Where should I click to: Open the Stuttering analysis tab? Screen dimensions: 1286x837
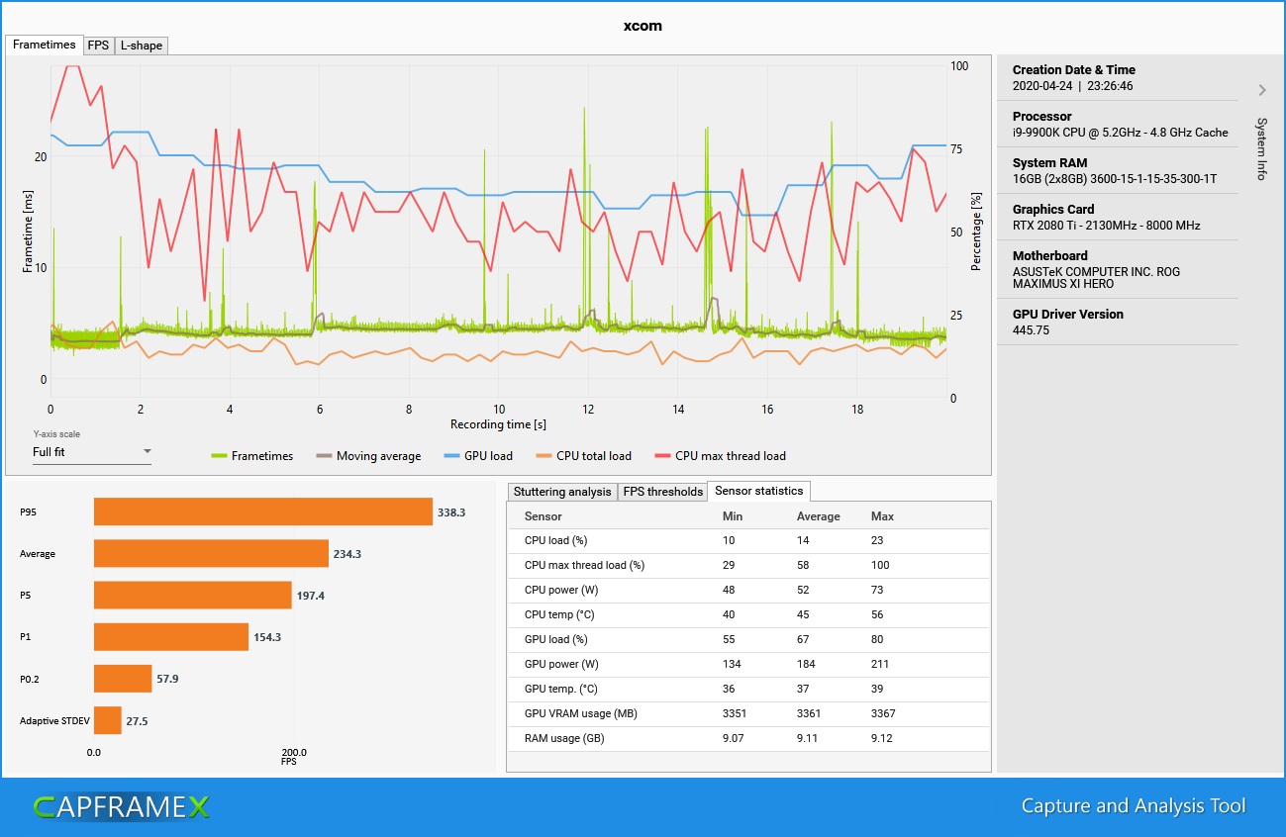[x=562, y=492]
